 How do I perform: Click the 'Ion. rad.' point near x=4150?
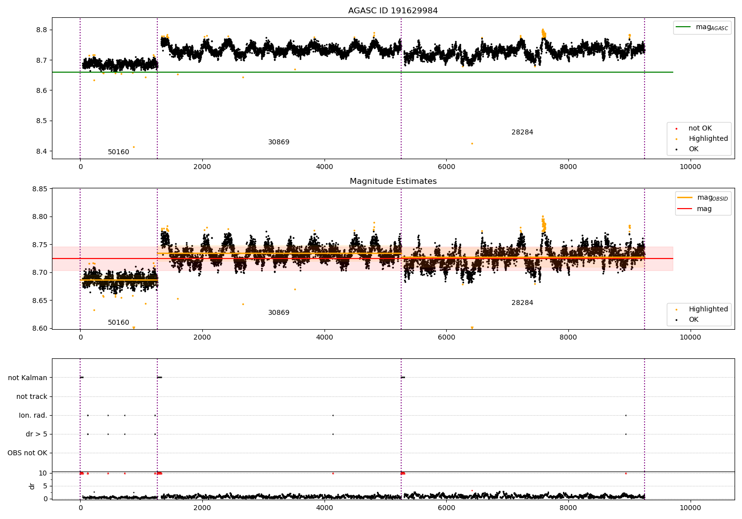pos(333,415)
